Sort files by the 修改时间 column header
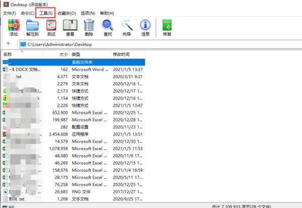 click(121, 54)
